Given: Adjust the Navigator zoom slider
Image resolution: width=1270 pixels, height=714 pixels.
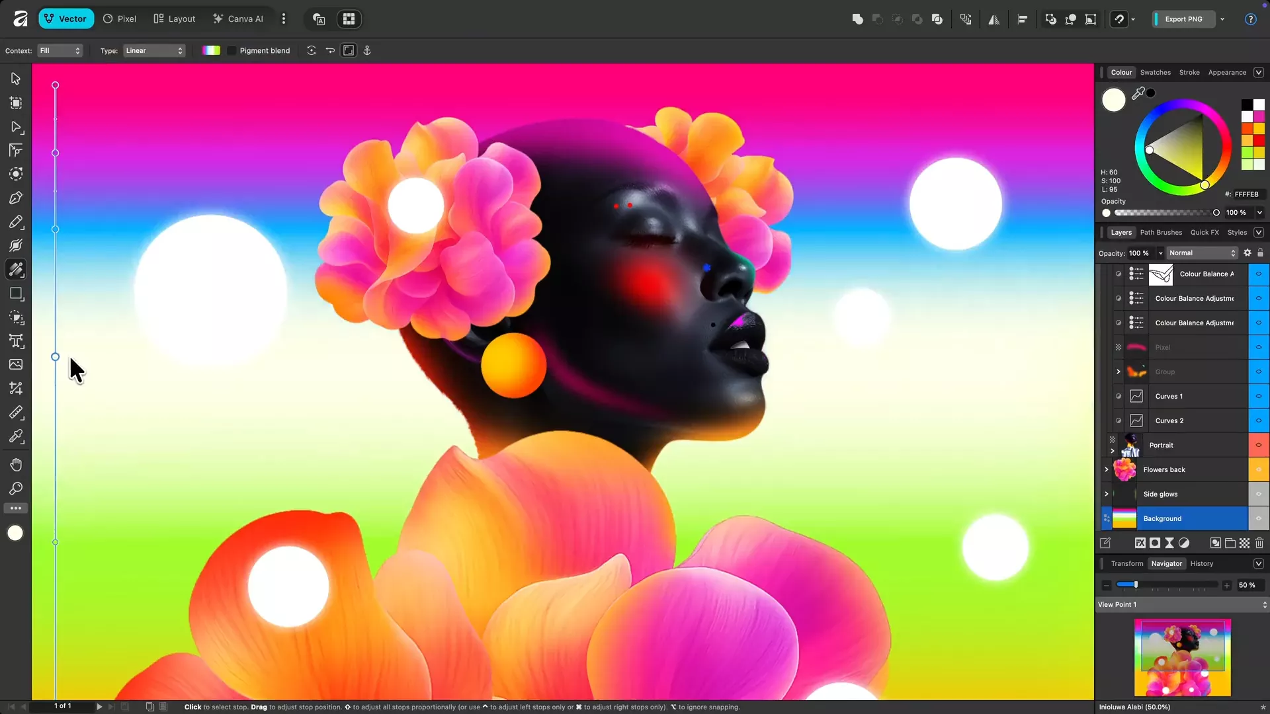Looking at the screenshot, I should (1136, 584).
